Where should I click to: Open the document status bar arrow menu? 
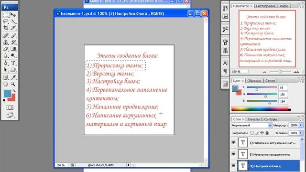click(129, 165)
